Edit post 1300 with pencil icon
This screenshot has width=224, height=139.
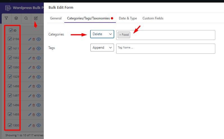30,125
